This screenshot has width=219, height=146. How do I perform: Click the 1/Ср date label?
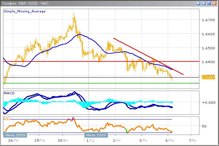coord(90,141)
